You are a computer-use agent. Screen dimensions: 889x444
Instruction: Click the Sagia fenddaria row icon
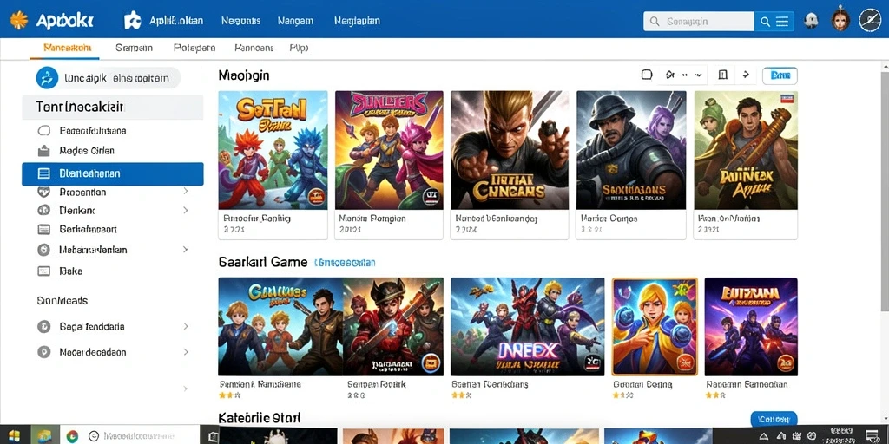click(x=43, y=327)
